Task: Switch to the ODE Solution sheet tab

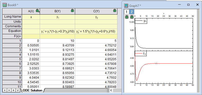Action: point(32,90)
